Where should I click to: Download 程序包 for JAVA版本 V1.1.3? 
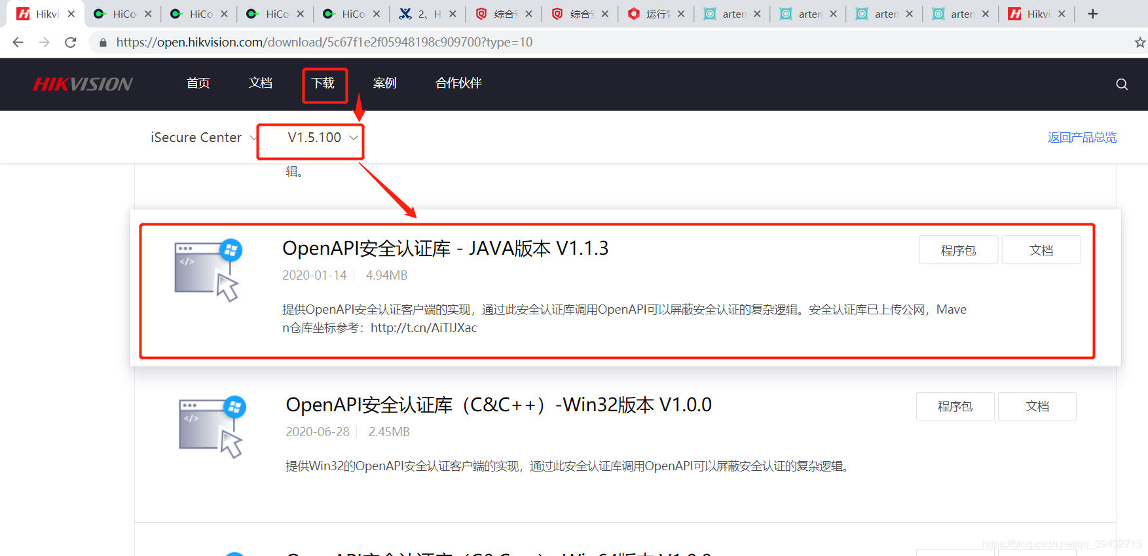point(959,250)
